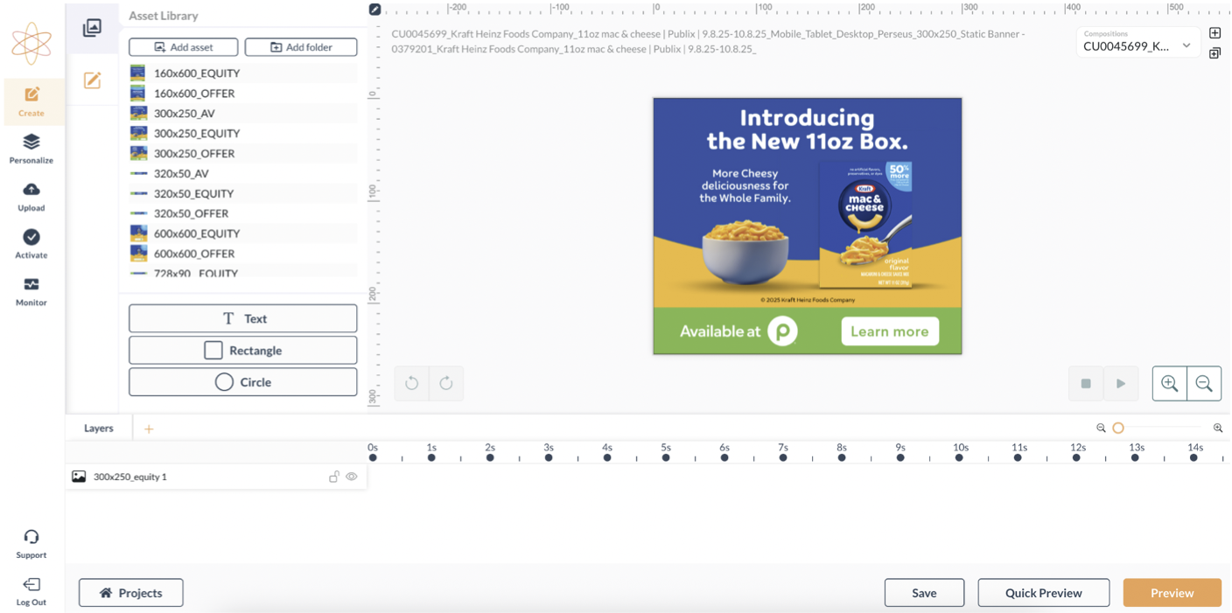Screen dimensions: 1232x613
Task: Click the Add folder button
Action: point(301,47)
